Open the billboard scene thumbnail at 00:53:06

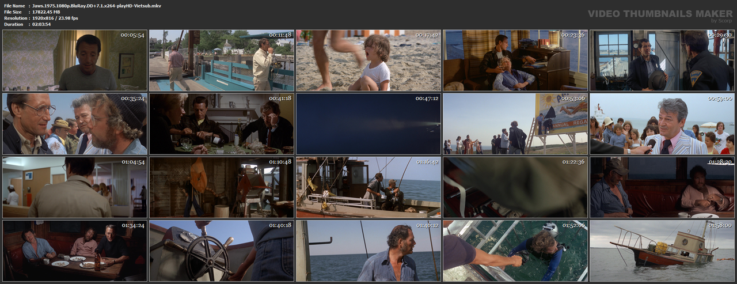[x=515, y=124]
